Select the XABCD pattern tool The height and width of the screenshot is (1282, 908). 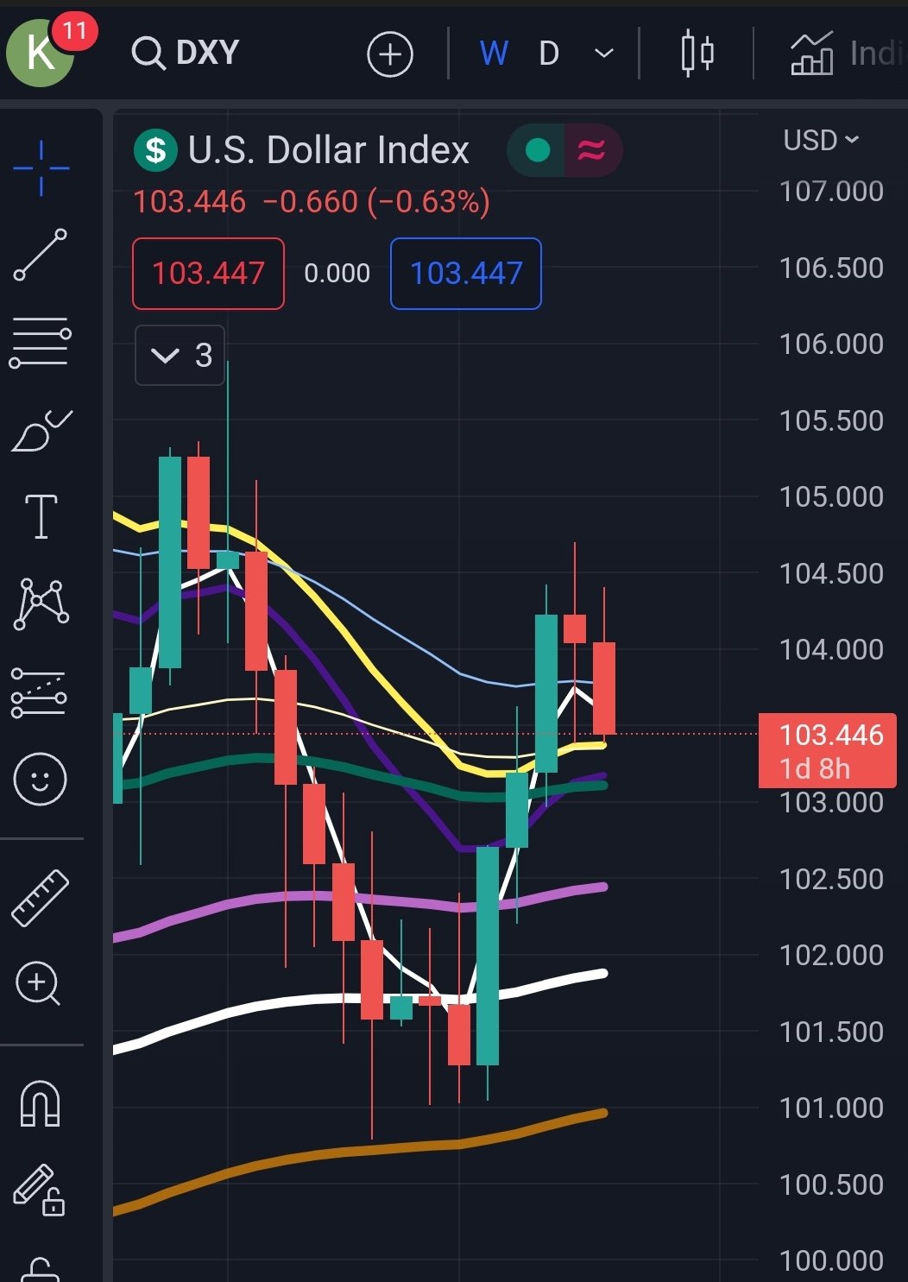pyautogui.click(x=41, y=603)
